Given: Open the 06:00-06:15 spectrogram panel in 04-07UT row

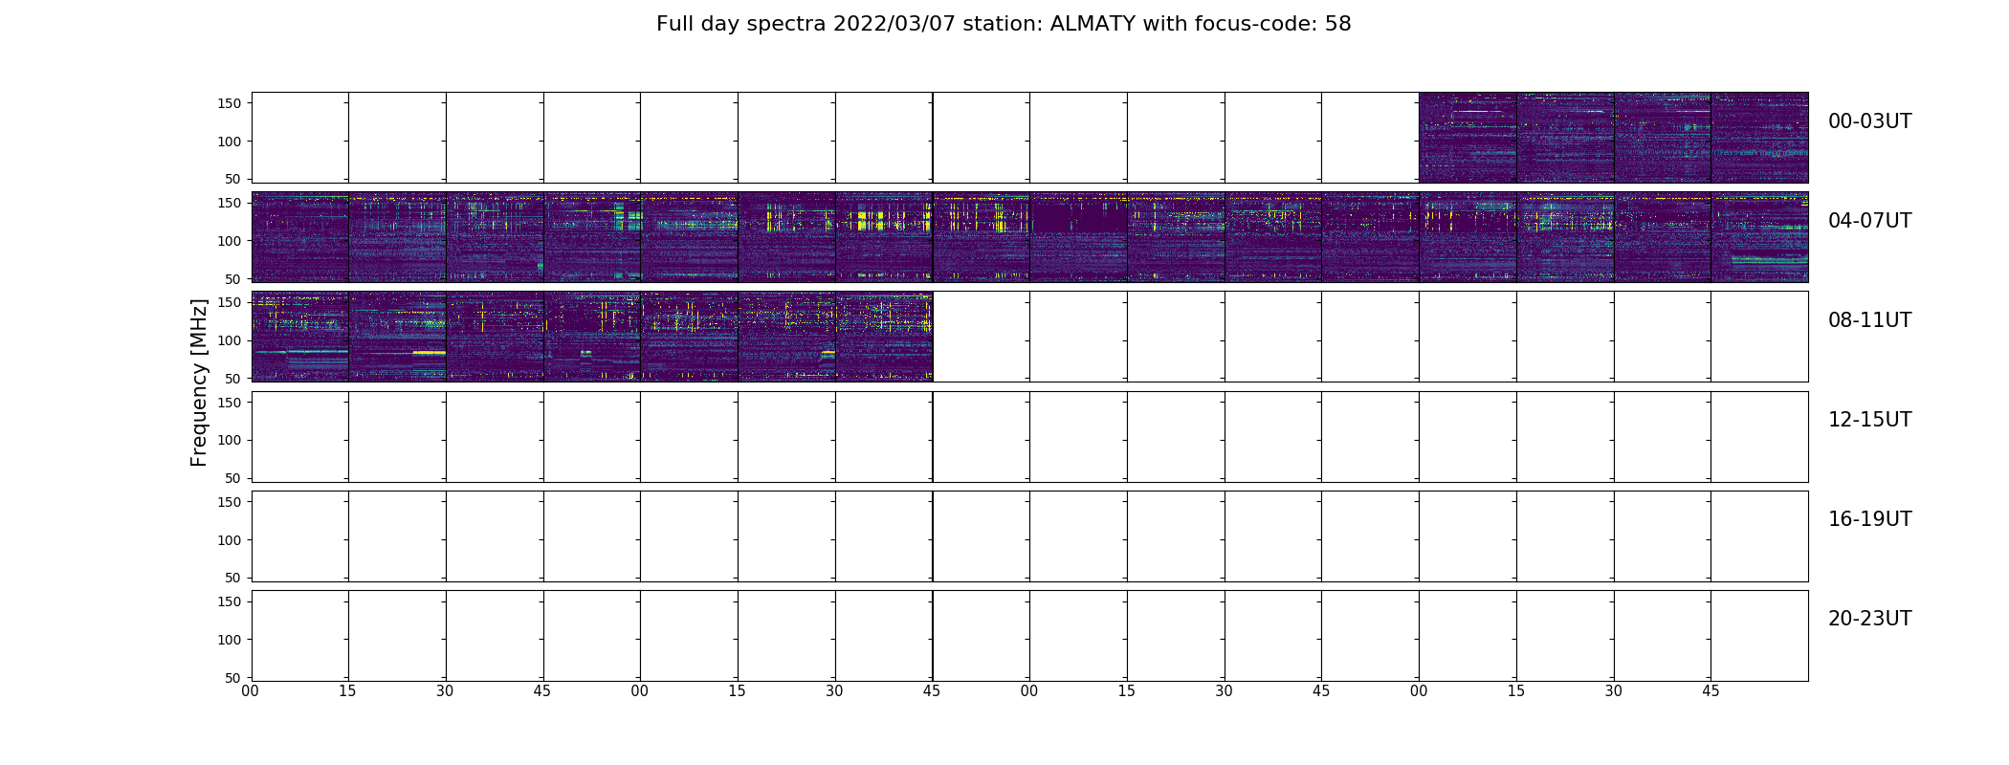Looking at the screenshot, I should (1078, 237).
